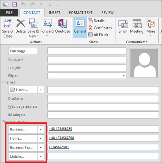162x163 pixels.
Task: Open the OneNote linked notes icon
Action: tap(62, 23)
